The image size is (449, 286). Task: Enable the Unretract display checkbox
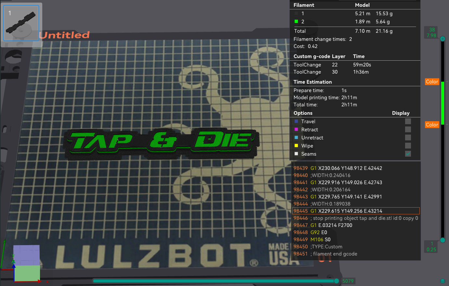(x=408, y=137)
